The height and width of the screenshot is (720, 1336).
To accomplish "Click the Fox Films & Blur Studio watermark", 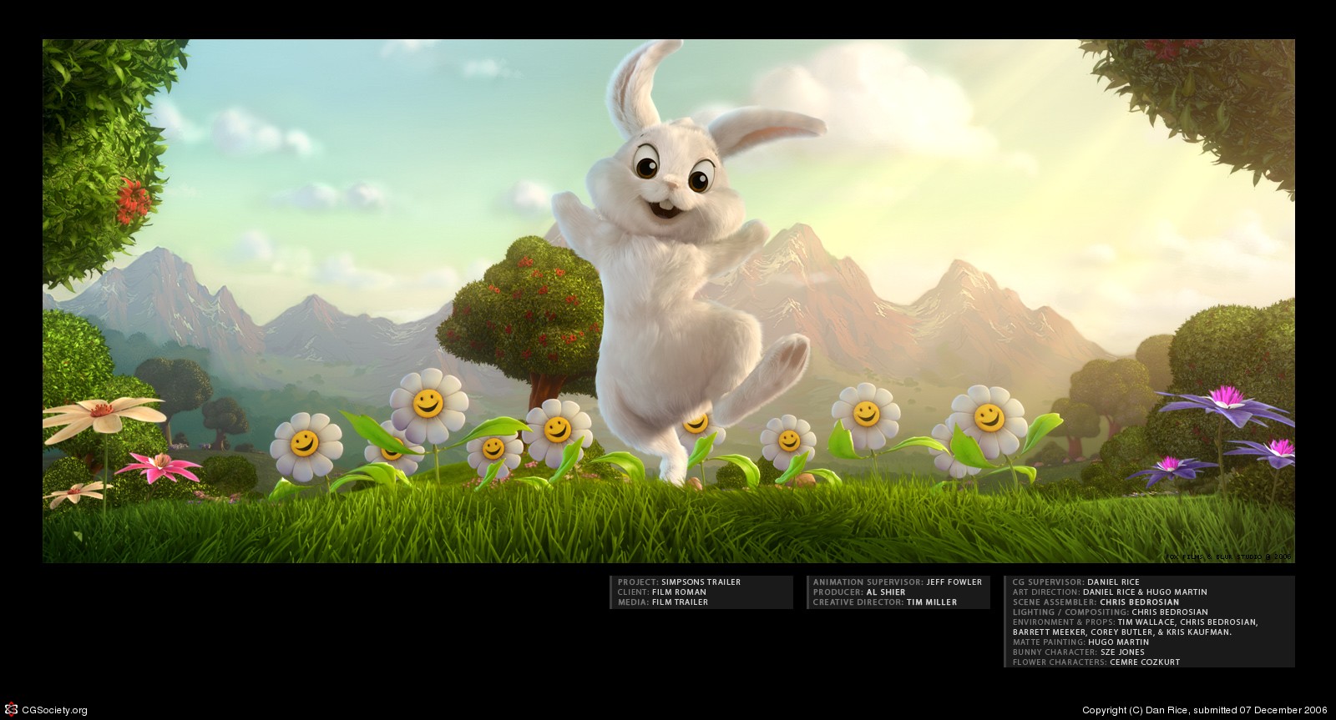I will (1227, 556).
